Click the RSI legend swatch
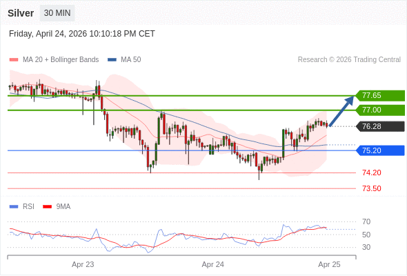Viewport: 407px width, 276px height. coord(14,207)
